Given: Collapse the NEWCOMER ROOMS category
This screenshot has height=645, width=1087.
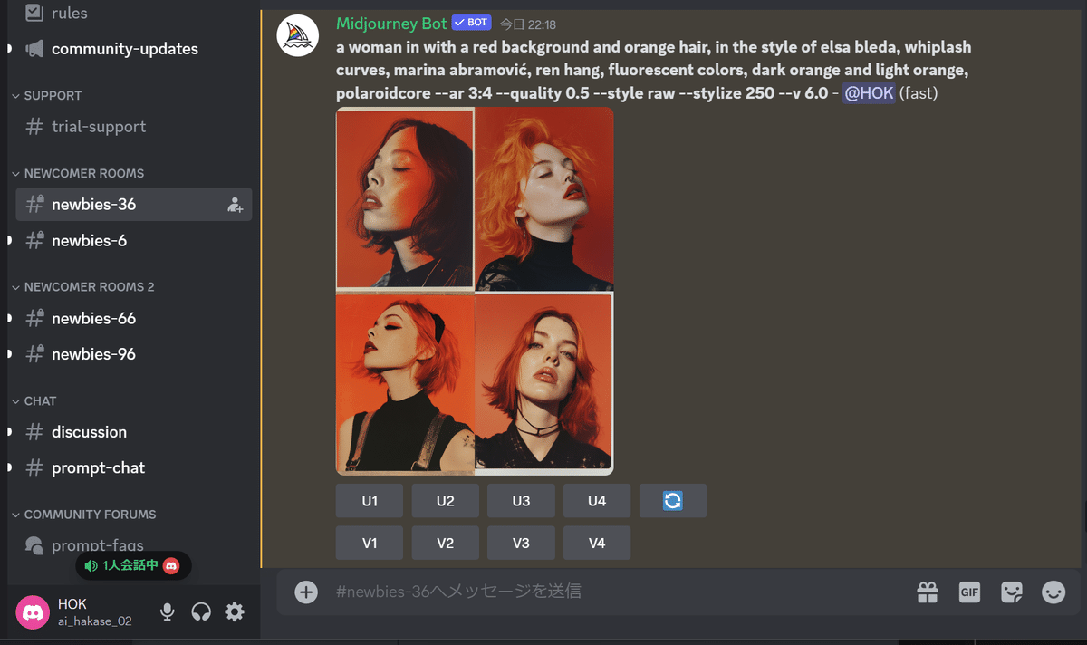Looking at the screenshot, I should (84, 173).
